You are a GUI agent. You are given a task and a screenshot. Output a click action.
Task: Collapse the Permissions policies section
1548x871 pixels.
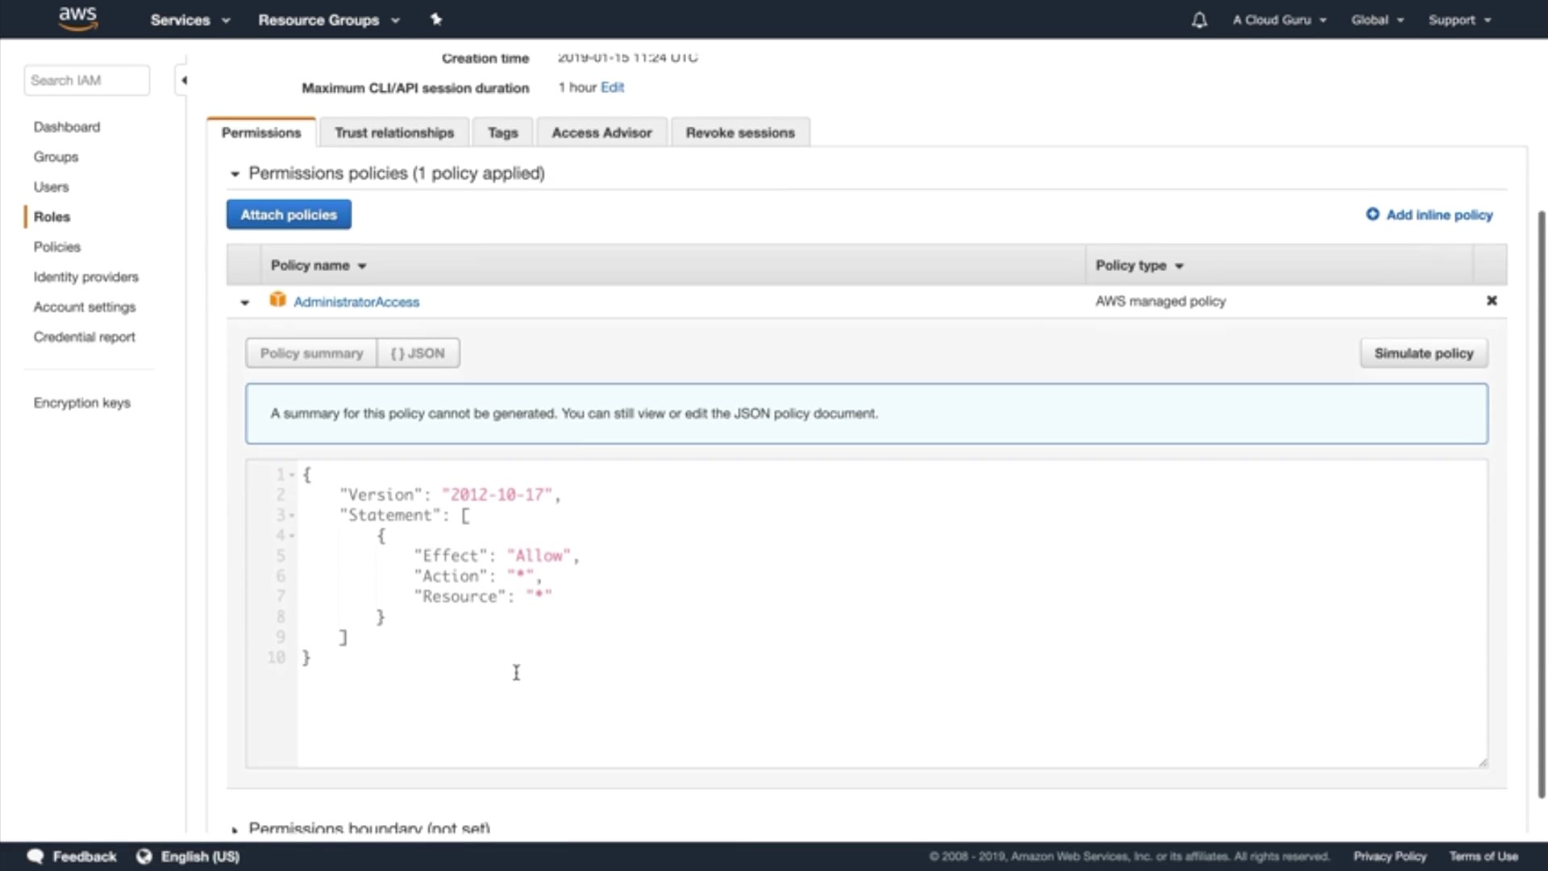(x=235, y=174)
